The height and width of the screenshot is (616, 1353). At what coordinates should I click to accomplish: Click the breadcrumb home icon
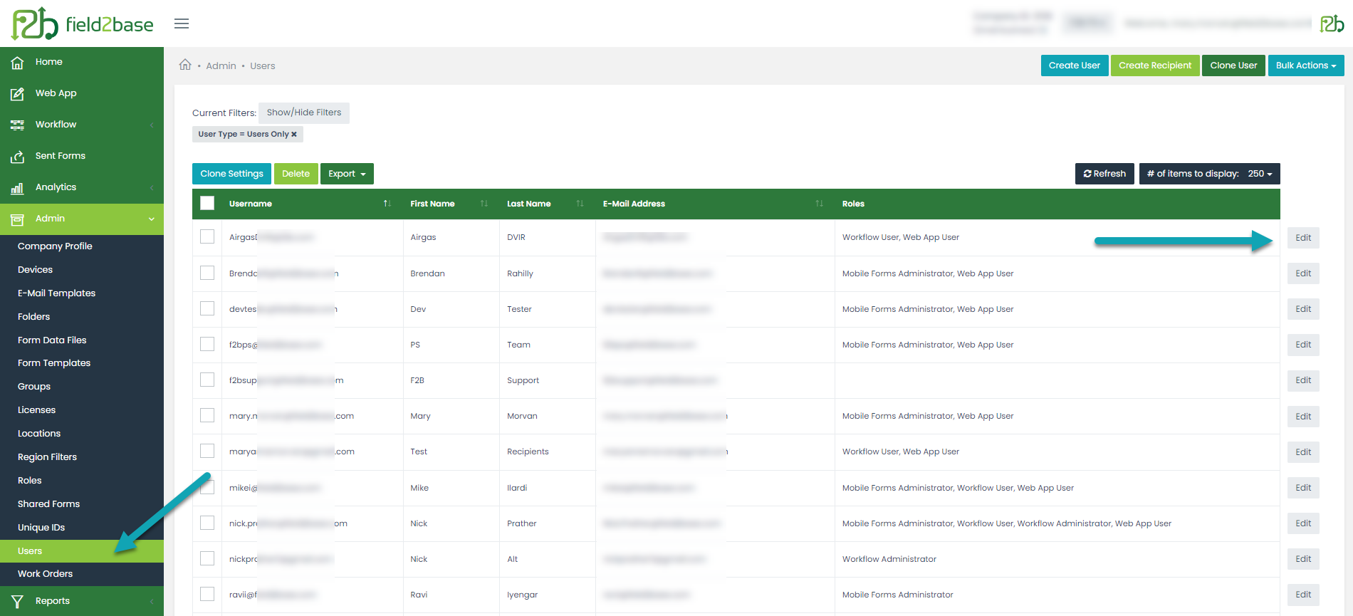pos(185,65)
